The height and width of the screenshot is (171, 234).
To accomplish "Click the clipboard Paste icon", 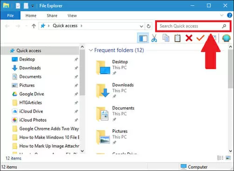I will [x=177, y=38].
